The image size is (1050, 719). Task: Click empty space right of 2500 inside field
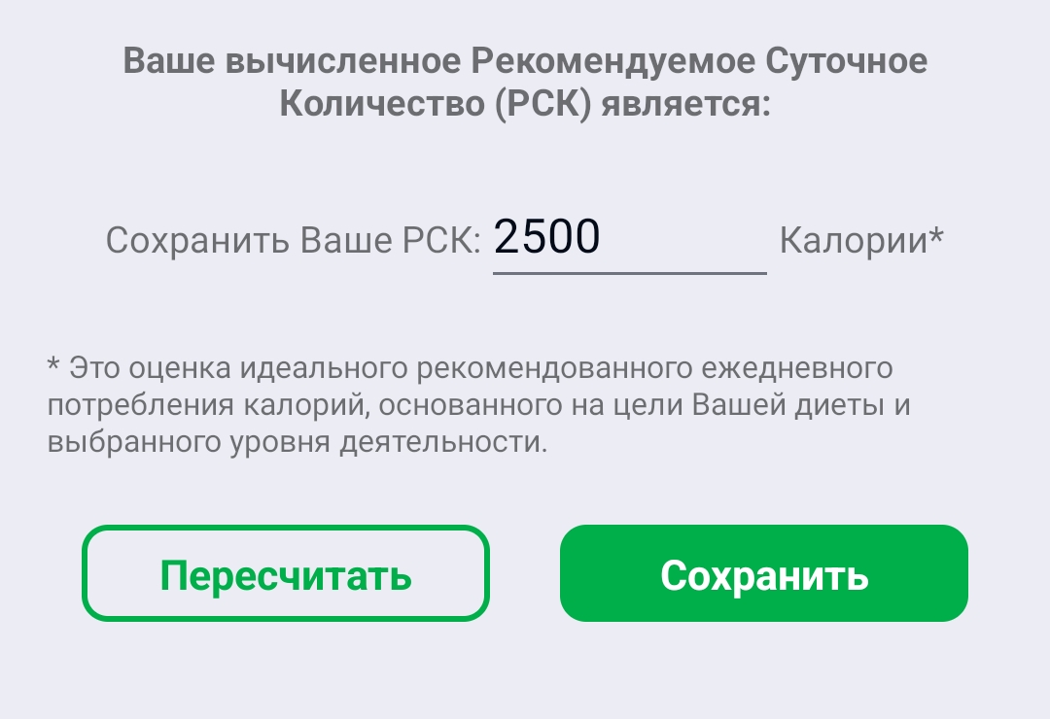683,238
